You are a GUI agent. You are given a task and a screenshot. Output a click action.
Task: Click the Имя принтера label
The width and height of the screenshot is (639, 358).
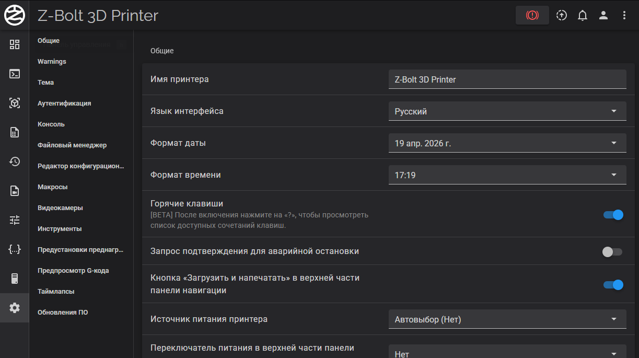pos(180,79)
